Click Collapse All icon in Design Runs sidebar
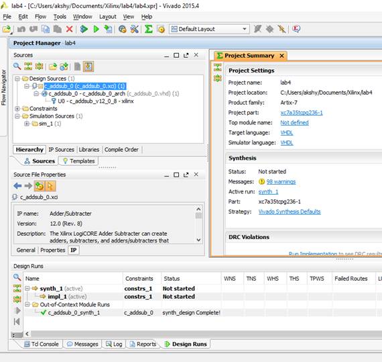 pyautogui.click(x=17, y=288)
